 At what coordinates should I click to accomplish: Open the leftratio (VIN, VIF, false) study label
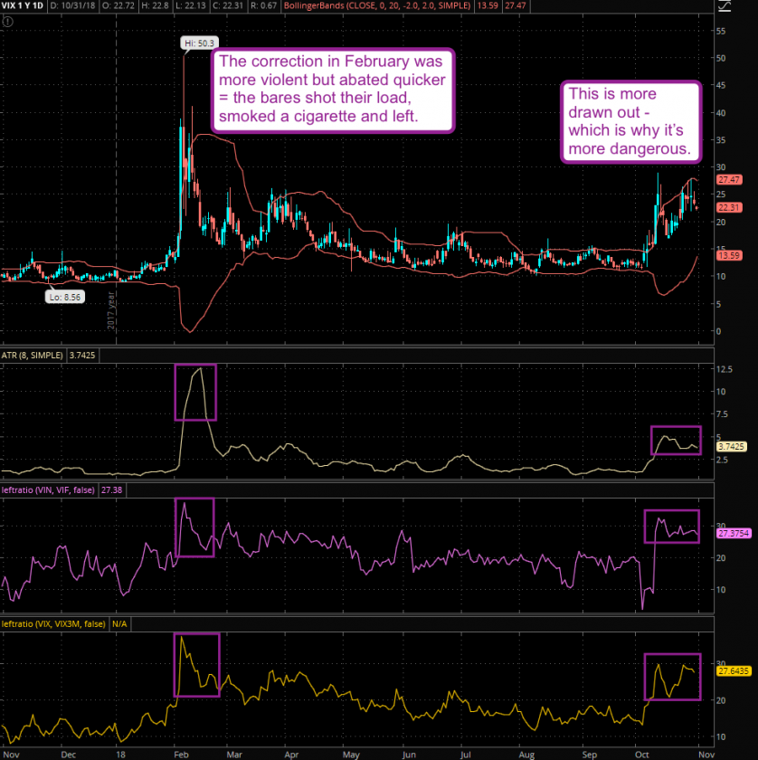click(48, 490)
